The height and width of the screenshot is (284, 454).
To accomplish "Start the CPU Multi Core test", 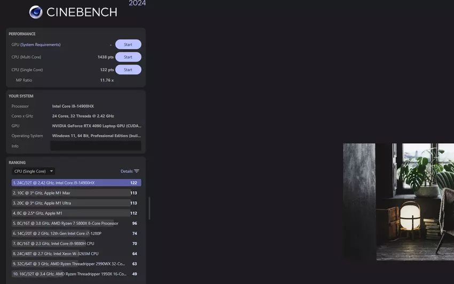I will [x=128, y=57].
